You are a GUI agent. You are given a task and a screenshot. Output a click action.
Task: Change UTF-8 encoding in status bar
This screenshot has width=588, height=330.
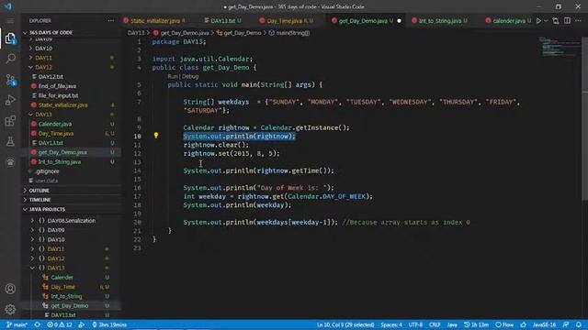click(415, 324)
